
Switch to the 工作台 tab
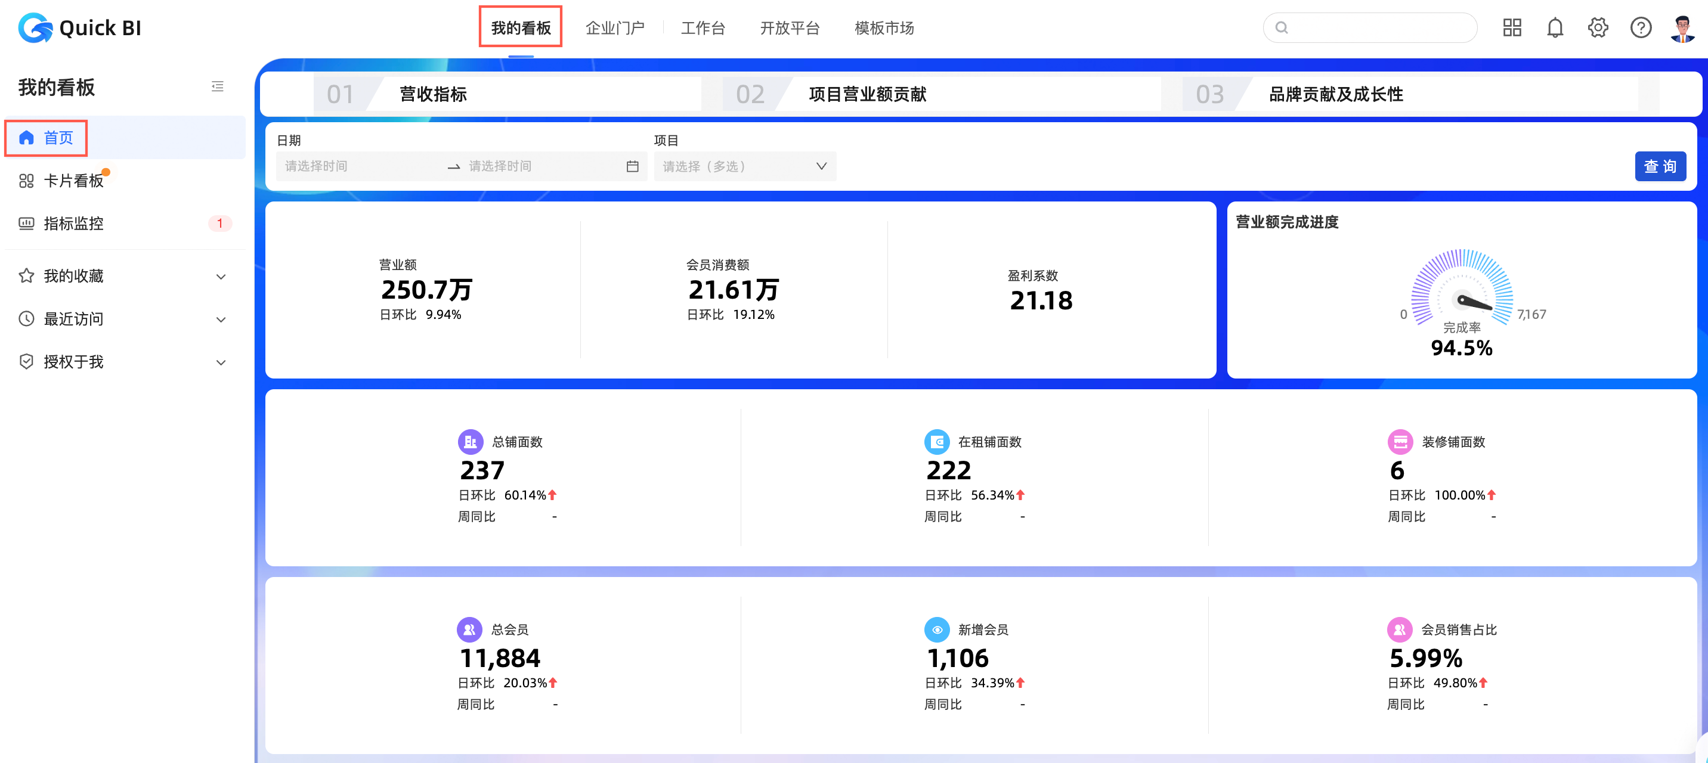(x=703, y=28)
